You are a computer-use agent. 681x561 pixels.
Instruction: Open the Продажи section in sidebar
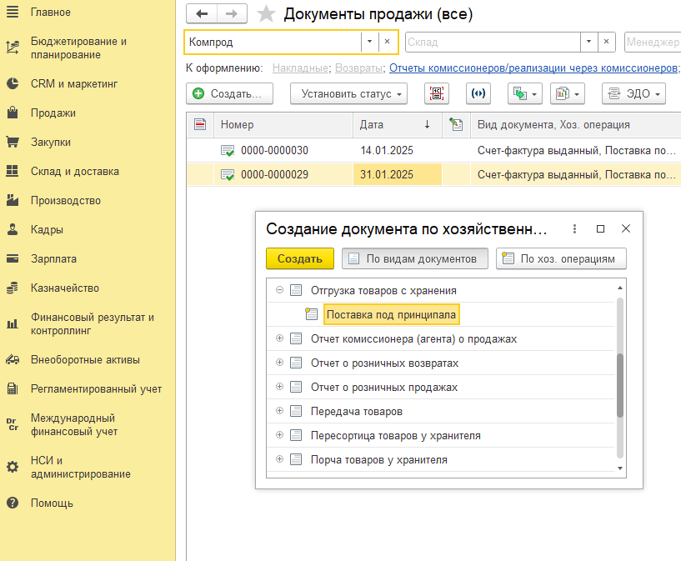coord(53,113)
